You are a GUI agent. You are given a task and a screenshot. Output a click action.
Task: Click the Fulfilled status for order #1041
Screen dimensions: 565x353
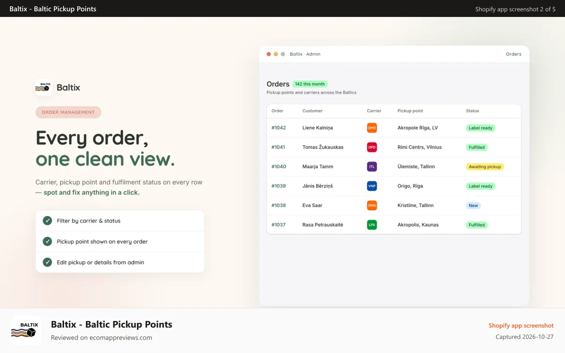[476, 147]
